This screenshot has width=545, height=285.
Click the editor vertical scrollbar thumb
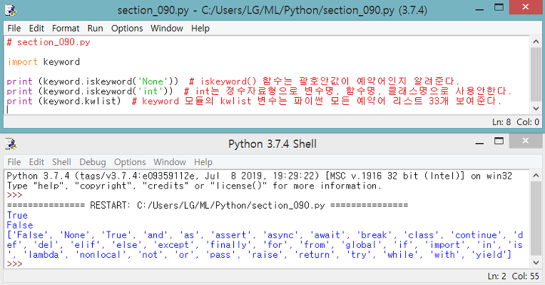pyautogui.click(x=536, y=74)
